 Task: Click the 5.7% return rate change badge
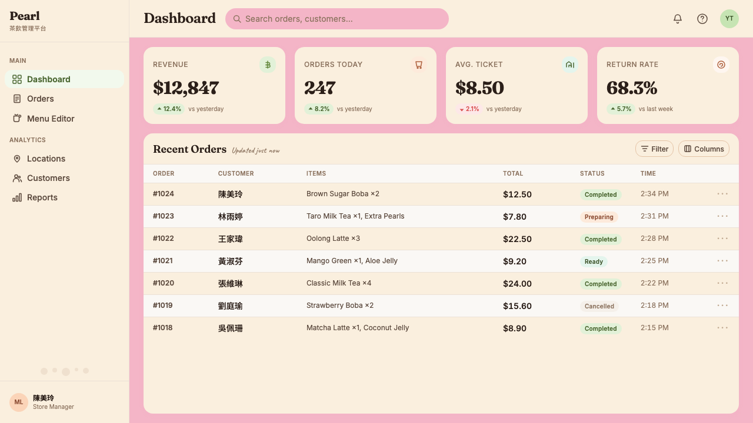621,109
